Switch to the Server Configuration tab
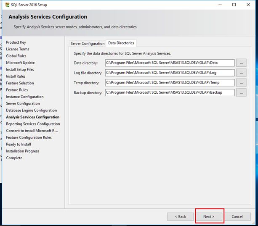The height and width of the screenshot is (226, 258). click(88, 43)
